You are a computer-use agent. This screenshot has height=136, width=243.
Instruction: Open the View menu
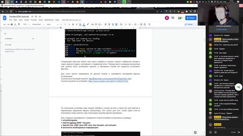[21, 20]
